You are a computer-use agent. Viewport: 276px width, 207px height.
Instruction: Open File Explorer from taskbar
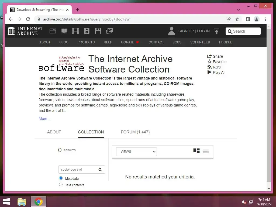click(x=22, y=202)
